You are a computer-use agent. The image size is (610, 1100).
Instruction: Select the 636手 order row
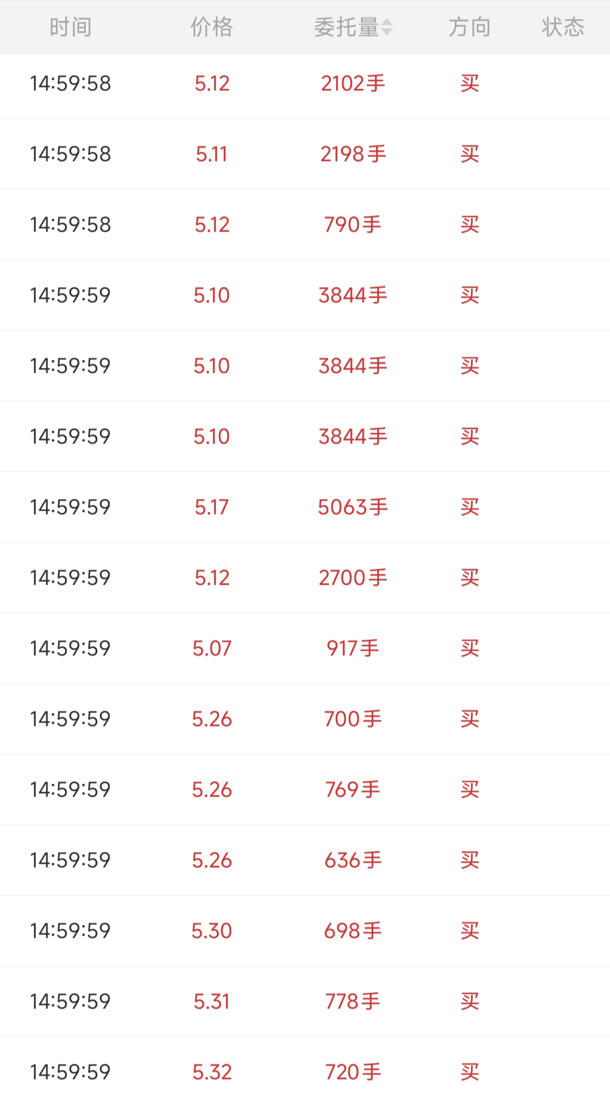[305, 860]
